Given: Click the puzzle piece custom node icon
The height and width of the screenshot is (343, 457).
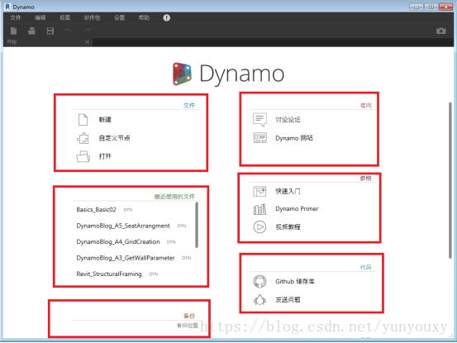Looking at the screenshot, I should 83,138.
